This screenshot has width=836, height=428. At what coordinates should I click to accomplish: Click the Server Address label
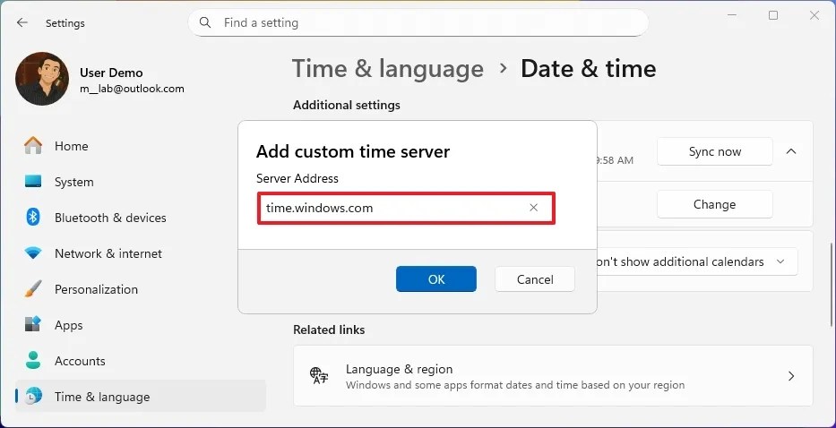297,178
